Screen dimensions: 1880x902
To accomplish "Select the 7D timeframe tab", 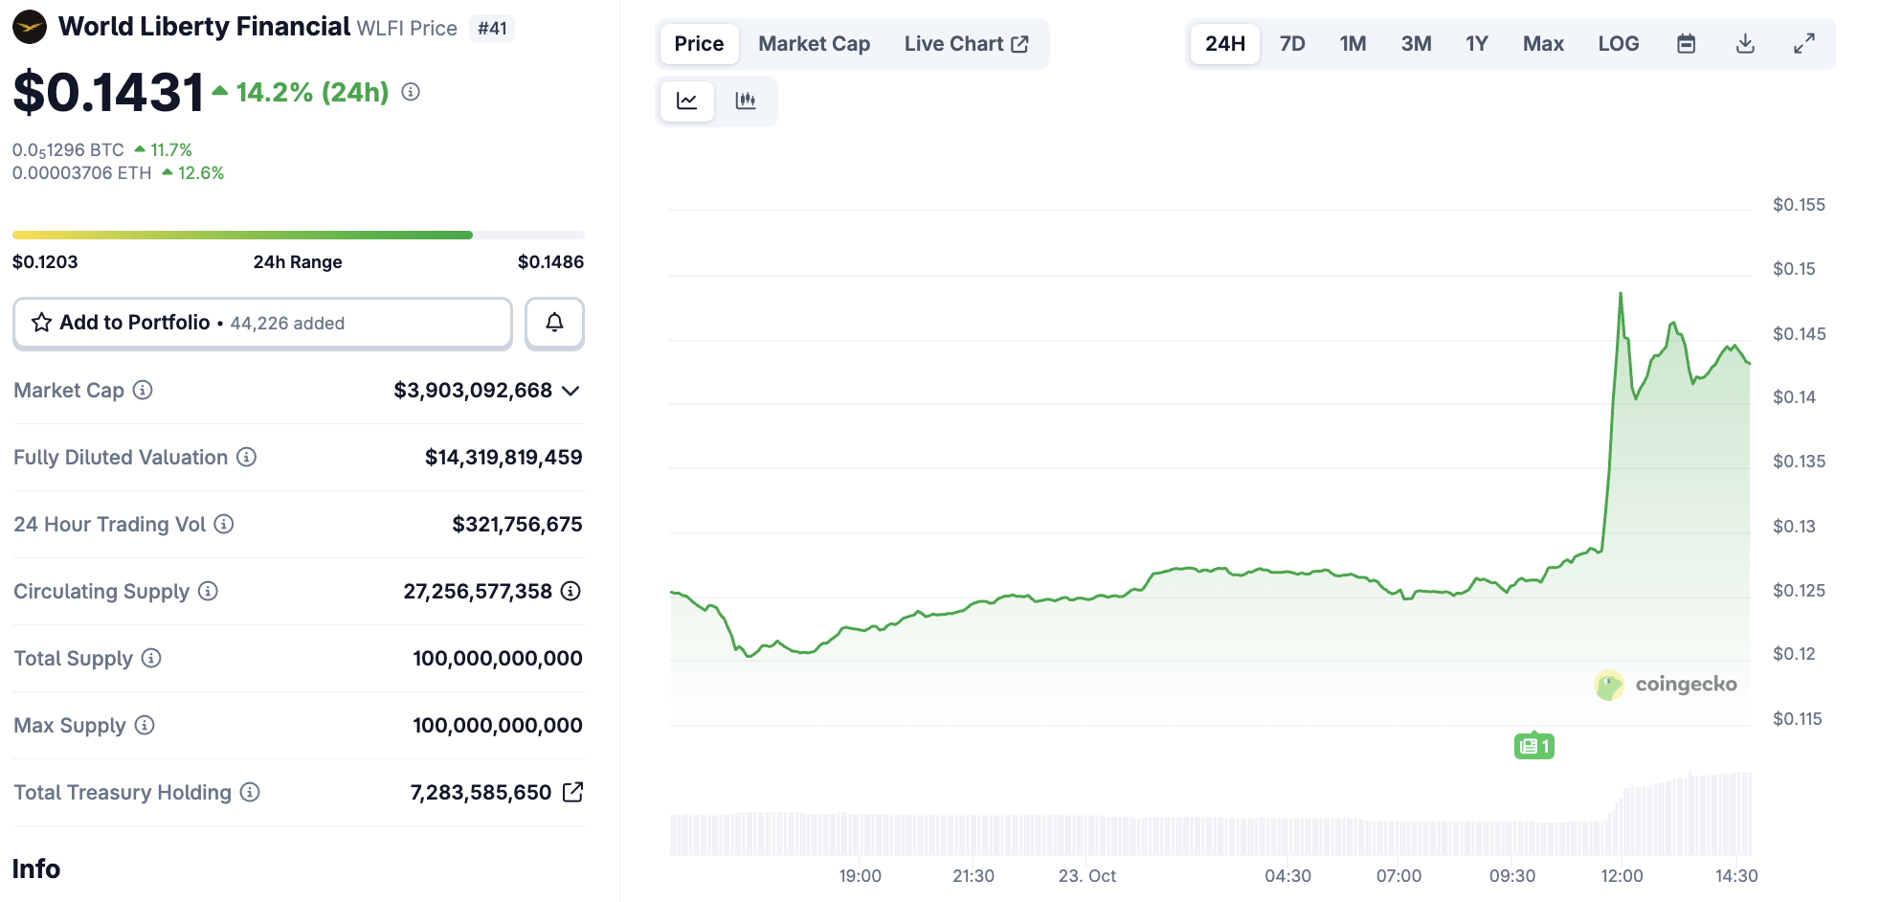I will pos(1291,43).
